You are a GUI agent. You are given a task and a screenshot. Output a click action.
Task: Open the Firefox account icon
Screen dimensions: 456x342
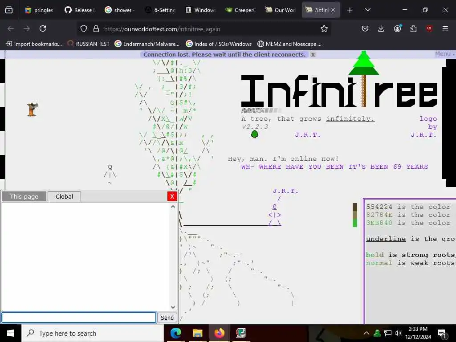pos(397,28)
